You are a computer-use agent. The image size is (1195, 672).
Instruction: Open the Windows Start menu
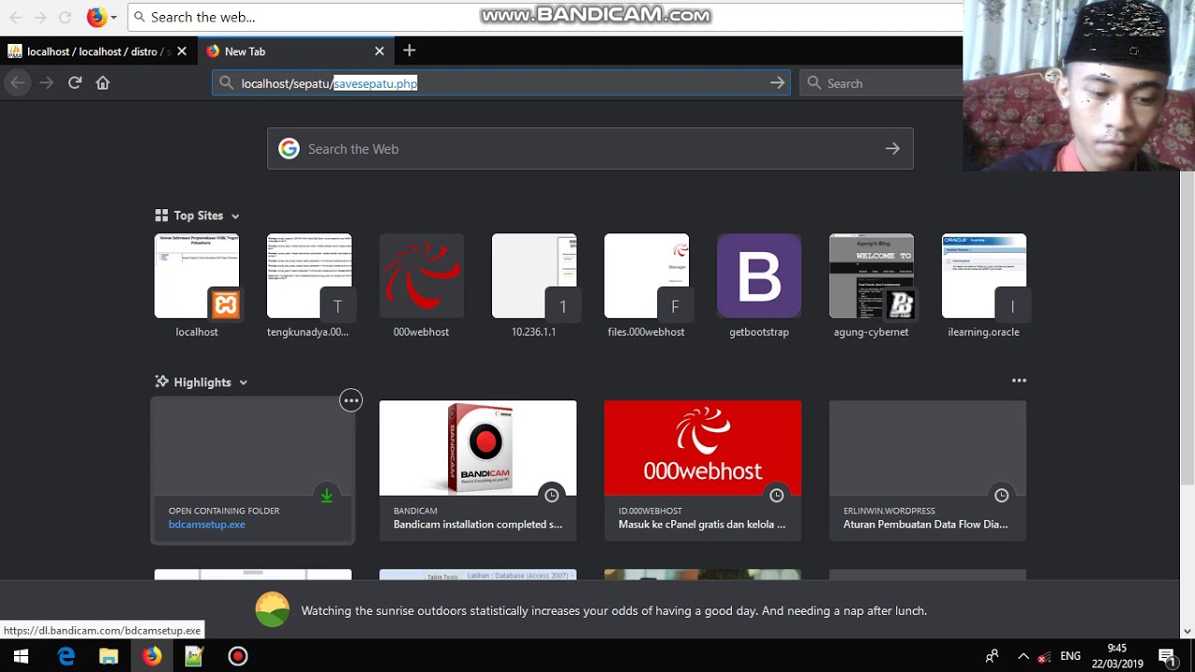pos(21,656)
